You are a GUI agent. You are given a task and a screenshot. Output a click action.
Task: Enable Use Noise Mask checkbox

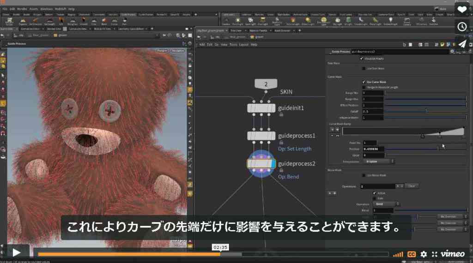(x=364, y=175)
